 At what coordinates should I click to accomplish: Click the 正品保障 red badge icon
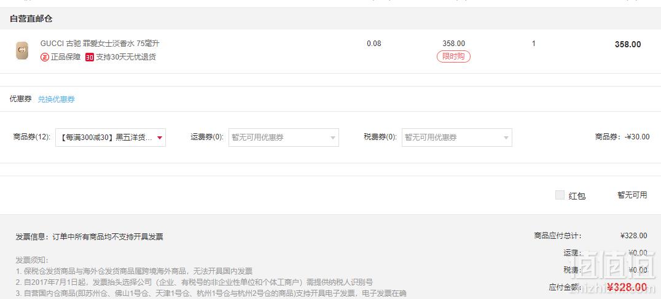point(45,57)
